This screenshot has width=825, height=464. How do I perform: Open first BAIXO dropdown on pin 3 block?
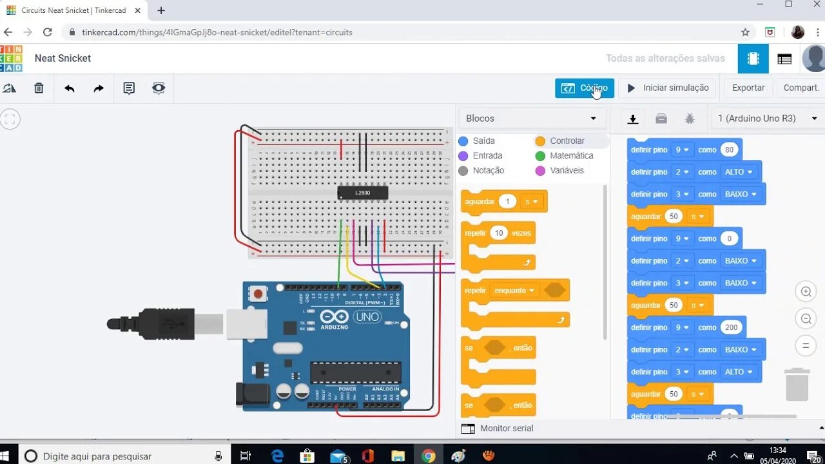pyautogui.click(x=740, y=194)
